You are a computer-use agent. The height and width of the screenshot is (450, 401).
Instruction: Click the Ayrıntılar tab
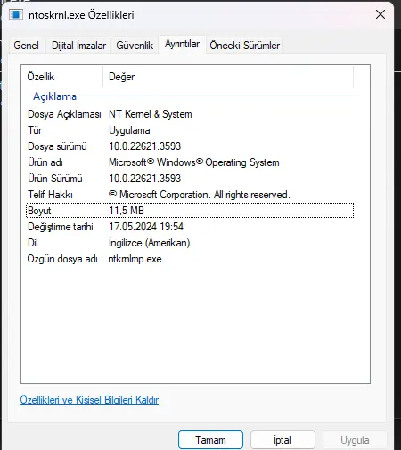pos(182,44)
